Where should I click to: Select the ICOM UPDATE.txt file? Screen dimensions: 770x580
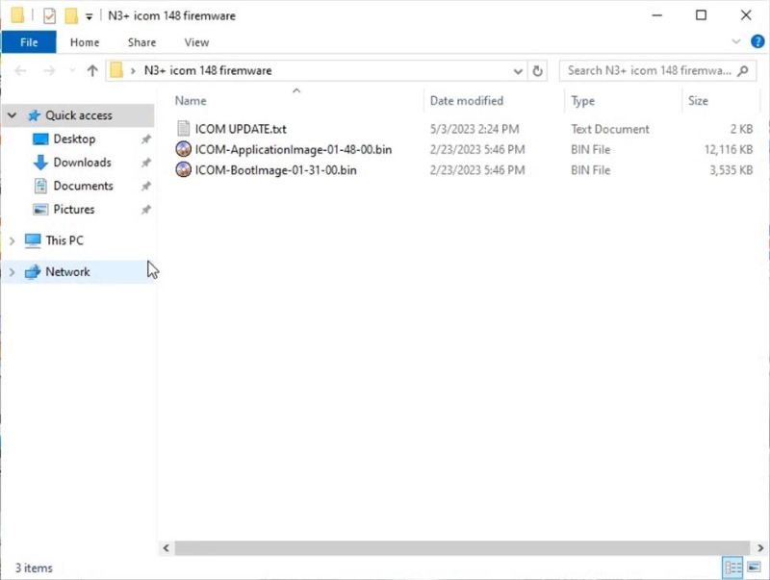241,129
